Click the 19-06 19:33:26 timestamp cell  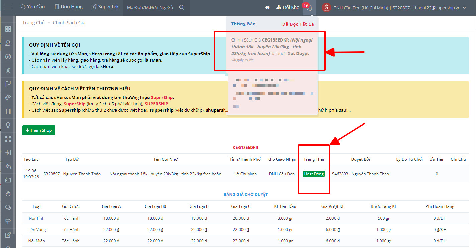click(31, 174)
